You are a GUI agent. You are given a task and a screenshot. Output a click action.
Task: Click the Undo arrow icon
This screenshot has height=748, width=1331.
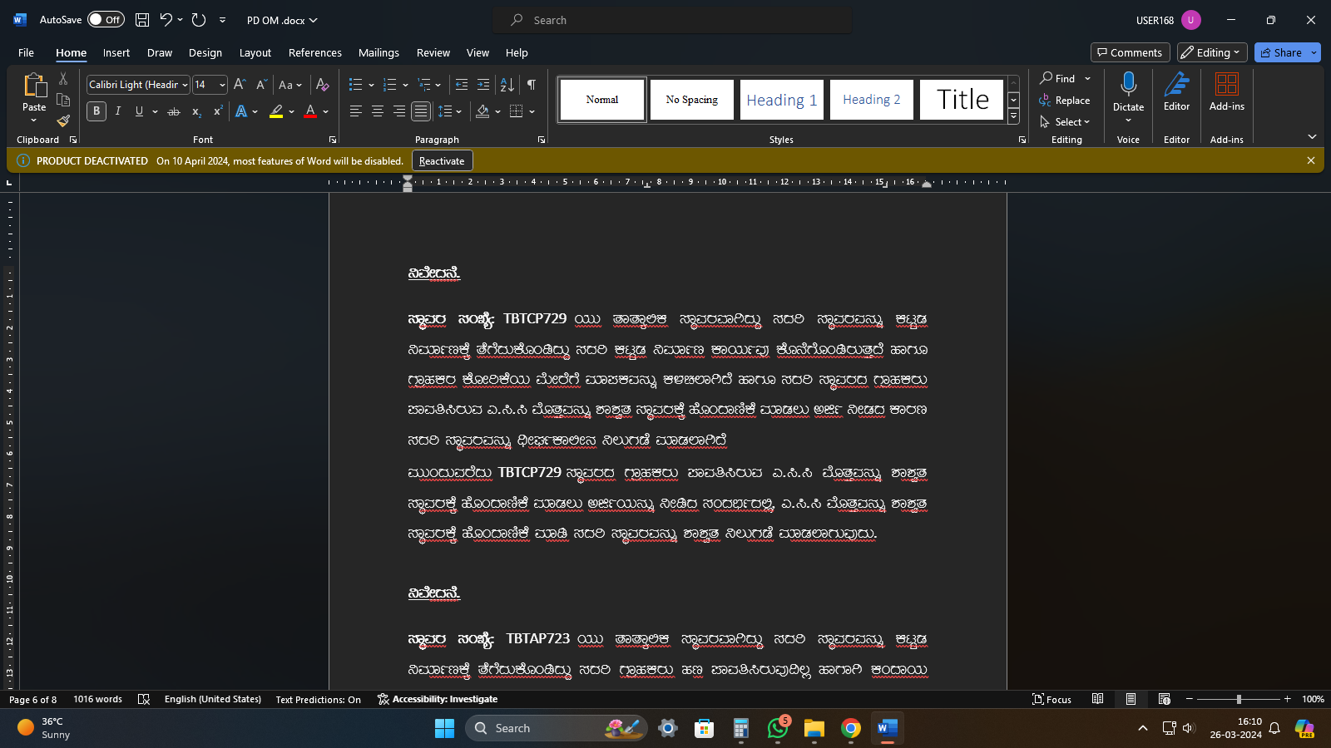click(x=166, y=20)
